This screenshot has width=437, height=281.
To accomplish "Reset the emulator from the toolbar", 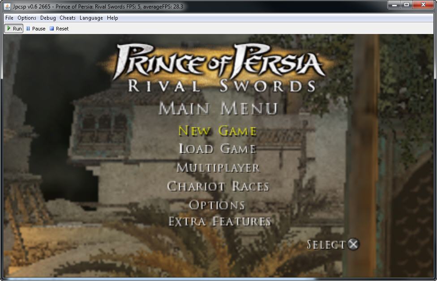I will (59, 28).
